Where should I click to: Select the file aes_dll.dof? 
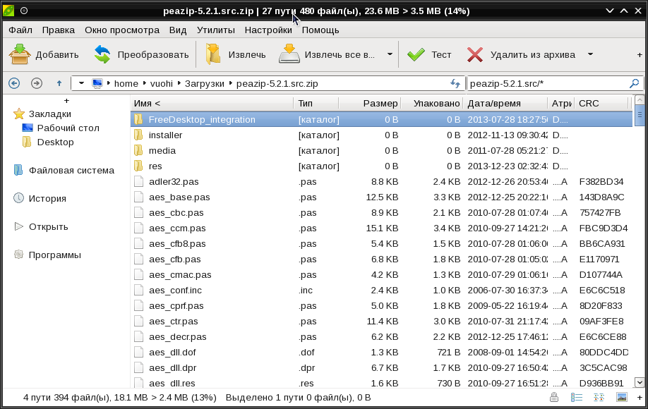coord(381,352)
